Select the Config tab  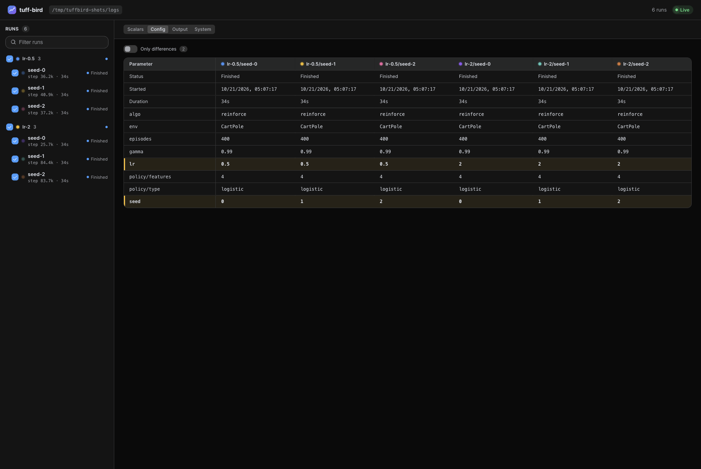[158, 29]
